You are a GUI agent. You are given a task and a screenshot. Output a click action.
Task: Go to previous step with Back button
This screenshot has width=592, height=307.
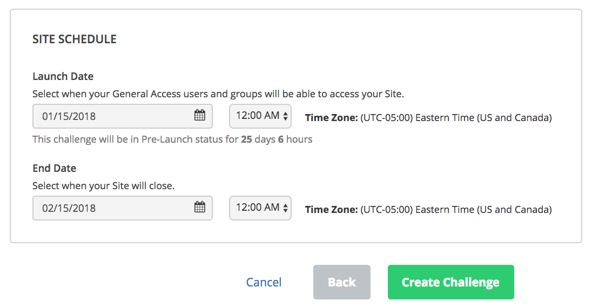pos(342,282)
